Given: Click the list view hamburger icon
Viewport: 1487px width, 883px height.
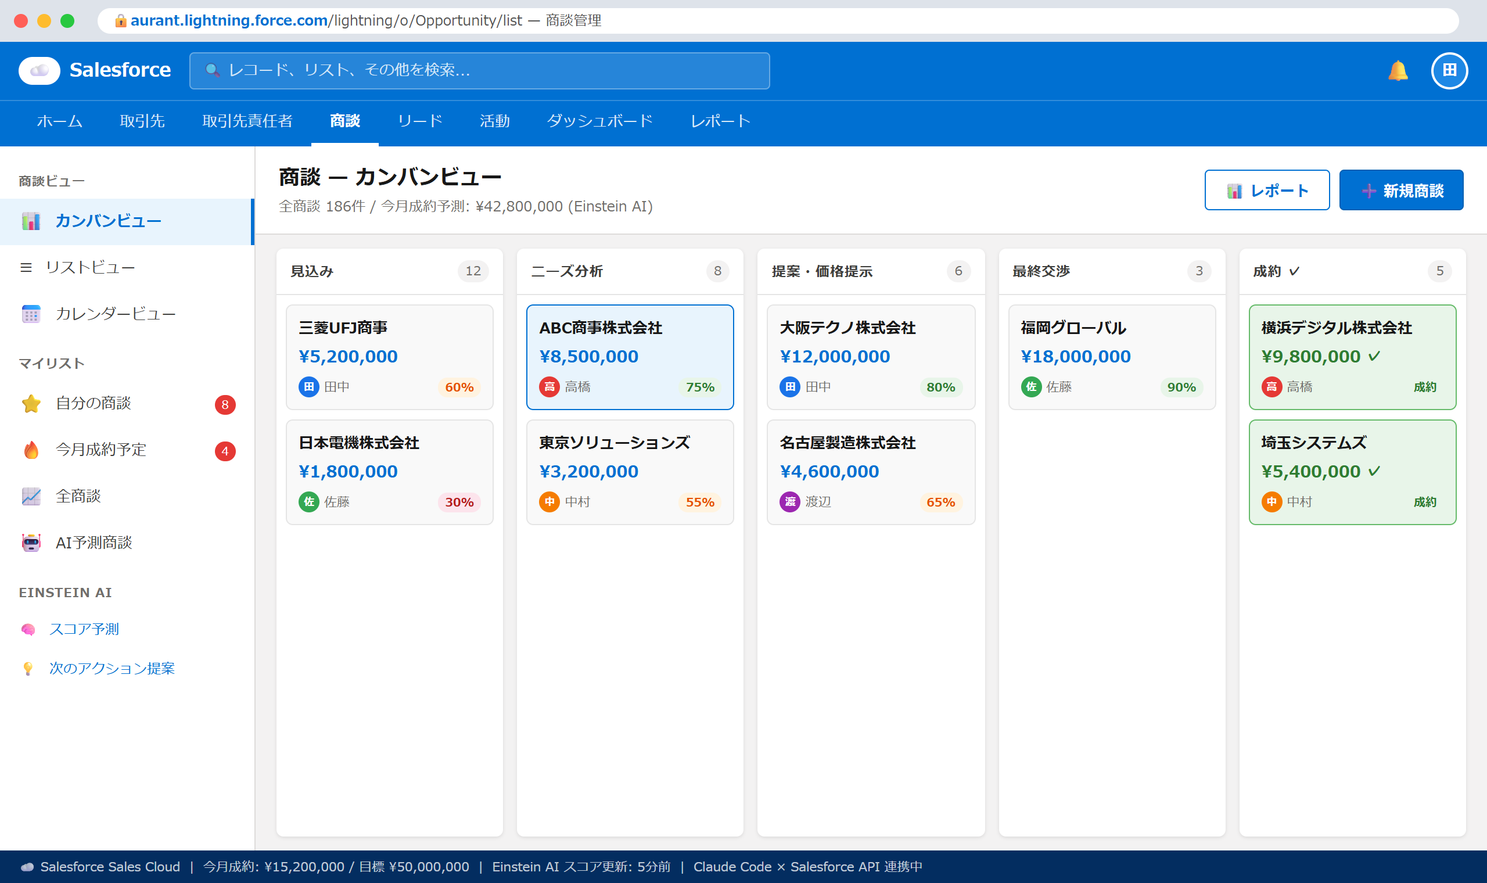Looking at the screenshot, I should 26,267.
